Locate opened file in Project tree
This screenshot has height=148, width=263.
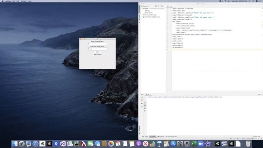156,6
